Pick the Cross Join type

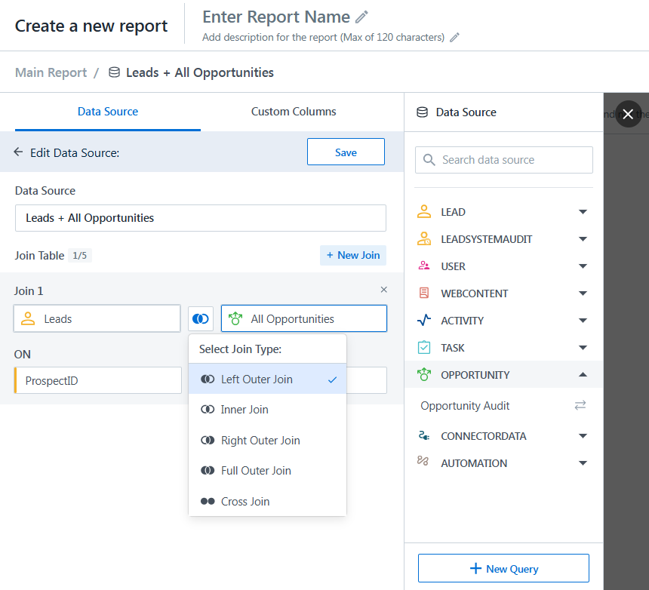click(245, 502)
